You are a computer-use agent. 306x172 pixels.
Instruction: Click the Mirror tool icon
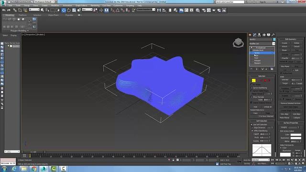coord(159,10)
